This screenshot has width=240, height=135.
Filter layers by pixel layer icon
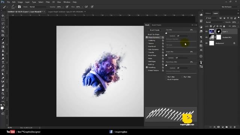(x=220, y=18)
